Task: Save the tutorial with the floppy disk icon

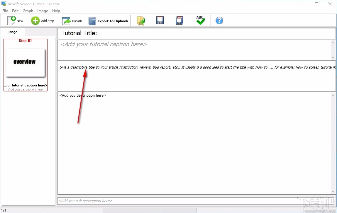Action: tap(160, 21)
